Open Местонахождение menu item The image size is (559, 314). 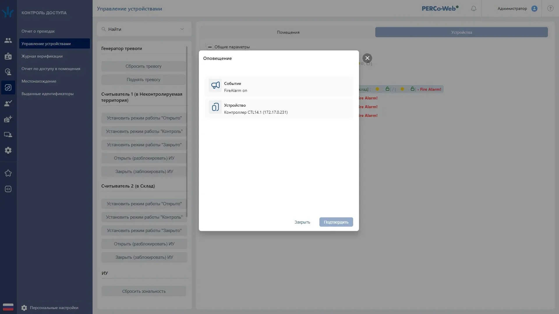coord(39,81)
